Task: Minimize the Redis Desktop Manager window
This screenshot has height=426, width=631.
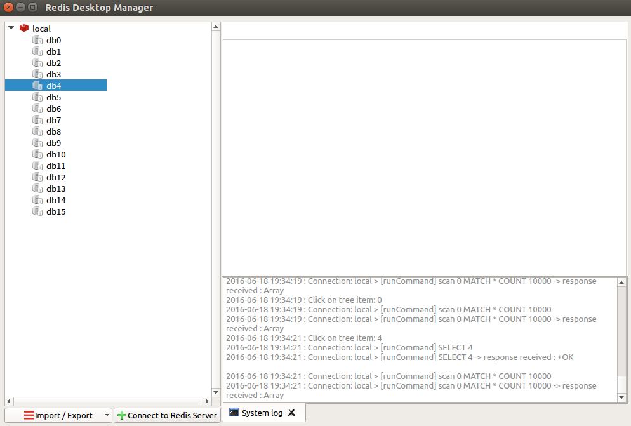Action: click(20, 7)
